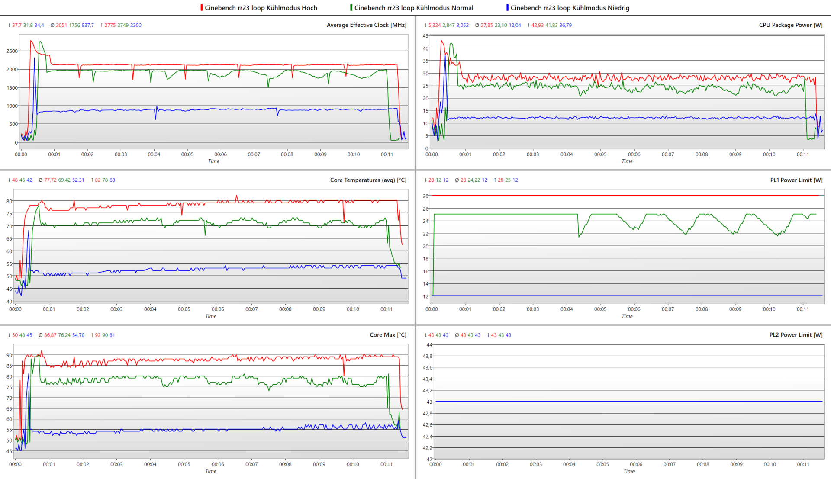
Task: Click the 'CPU Package Power [W]' chart title
Action: click(x=791, y=25)
